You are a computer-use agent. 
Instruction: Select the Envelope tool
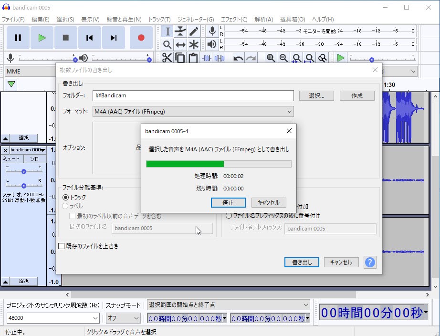180,31
